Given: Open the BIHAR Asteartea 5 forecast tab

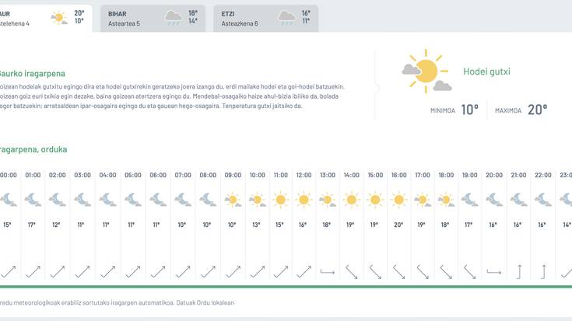Looking at the screenshot, I should (x=153, y=19).
